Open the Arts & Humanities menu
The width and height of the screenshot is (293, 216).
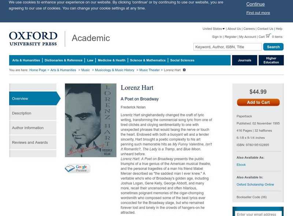(26, 60)
